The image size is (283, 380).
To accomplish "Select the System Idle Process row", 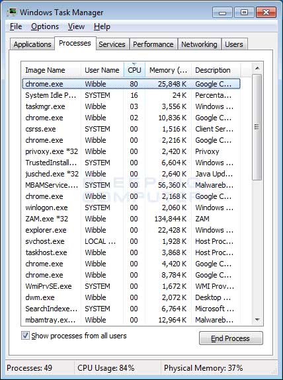I will click(131, 95).
